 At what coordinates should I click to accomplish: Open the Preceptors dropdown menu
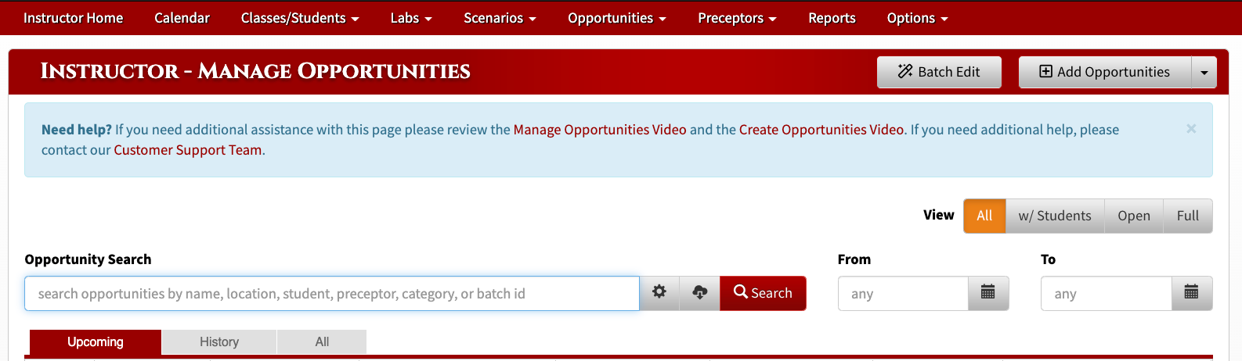[x=737, y=18]
